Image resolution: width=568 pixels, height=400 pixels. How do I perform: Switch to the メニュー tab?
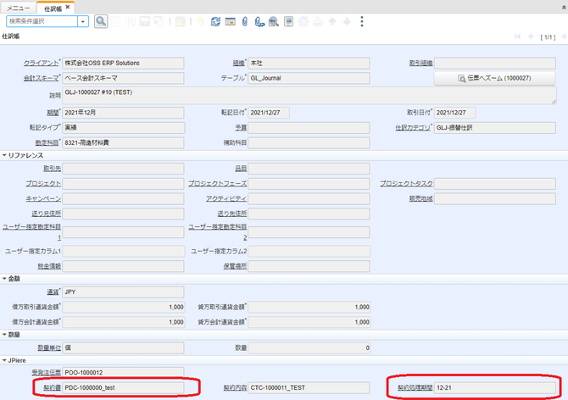[x=18, y=8]
